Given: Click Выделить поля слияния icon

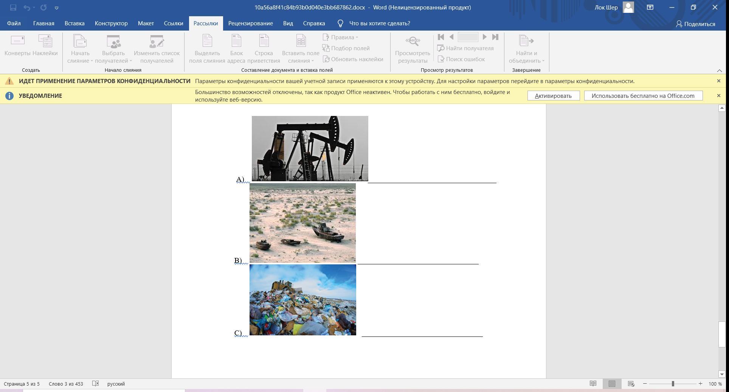Looking at the screenshot, I should point(207,49).
